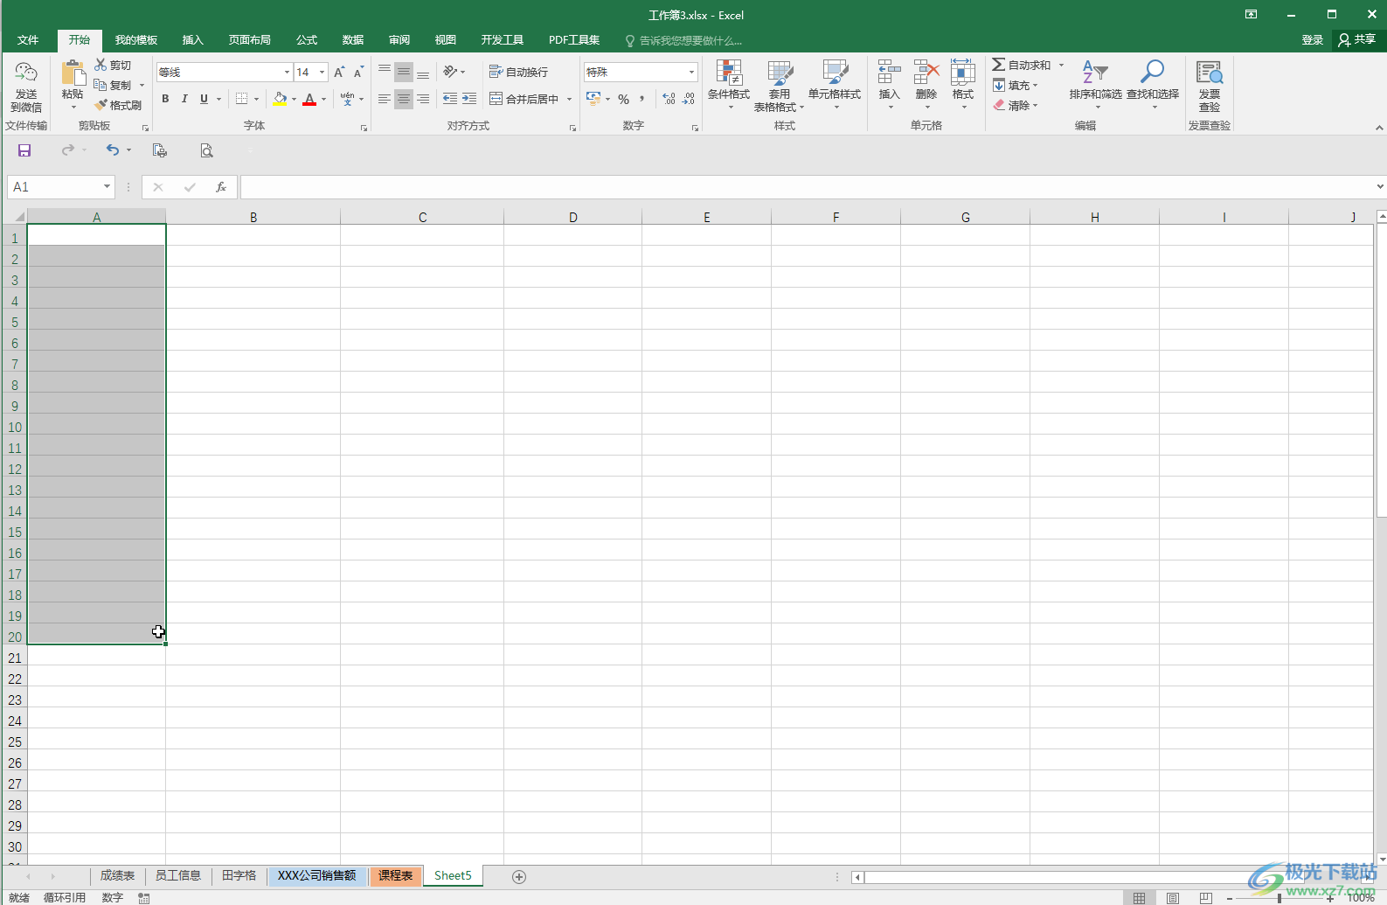The height and width of the screenshot is (905, 1387).
Task: Expand the font size 14 dropdown
Action: pos(322,73)
